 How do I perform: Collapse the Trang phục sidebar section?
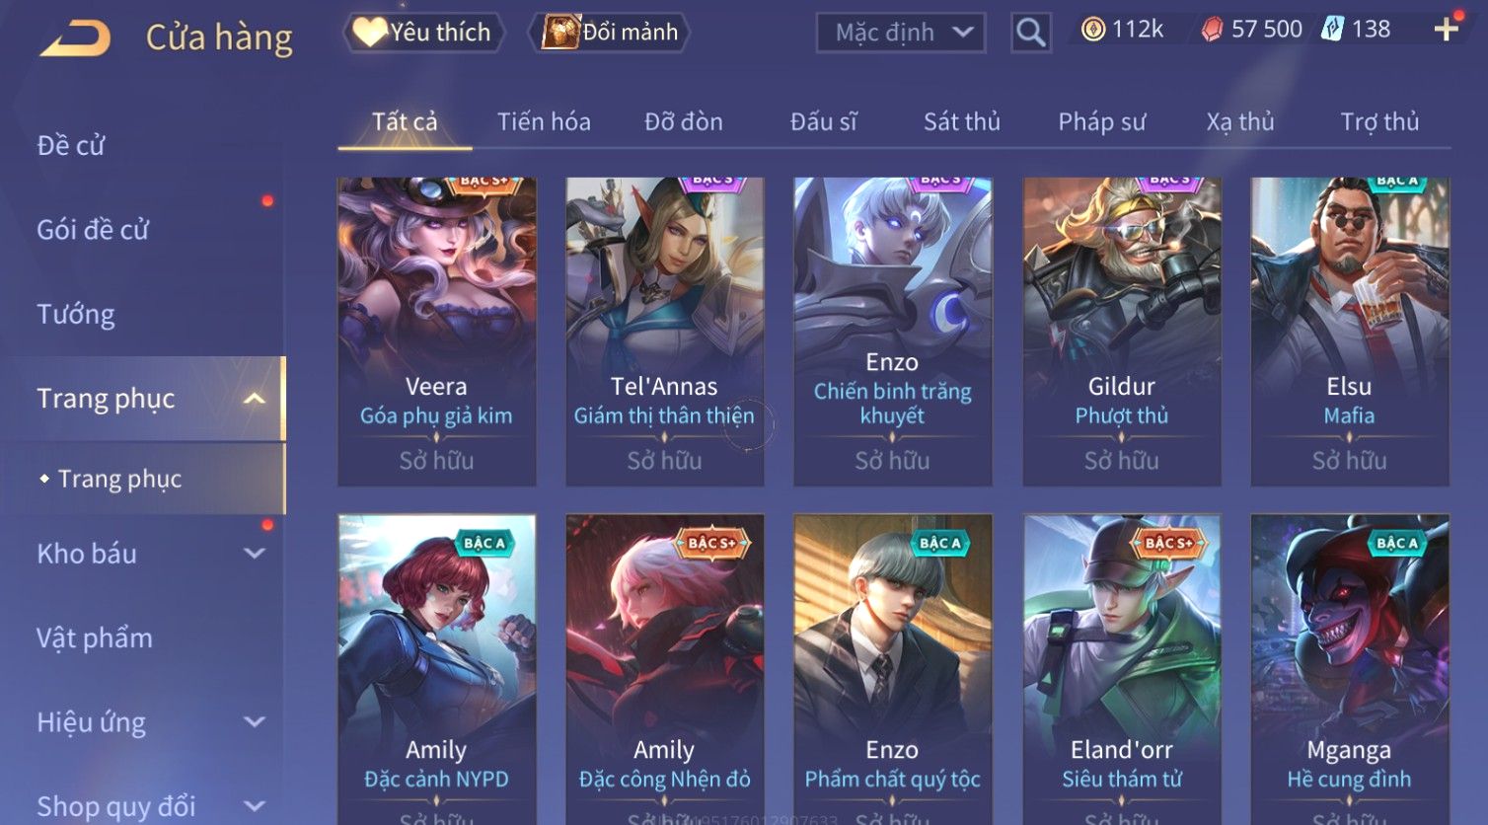(254, 399)
